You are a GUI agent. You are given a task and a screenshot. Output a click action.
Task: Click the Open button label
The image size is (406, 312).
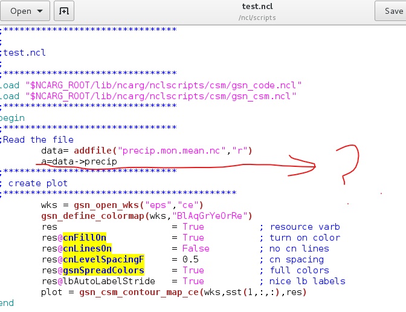[x=21, y=11]
